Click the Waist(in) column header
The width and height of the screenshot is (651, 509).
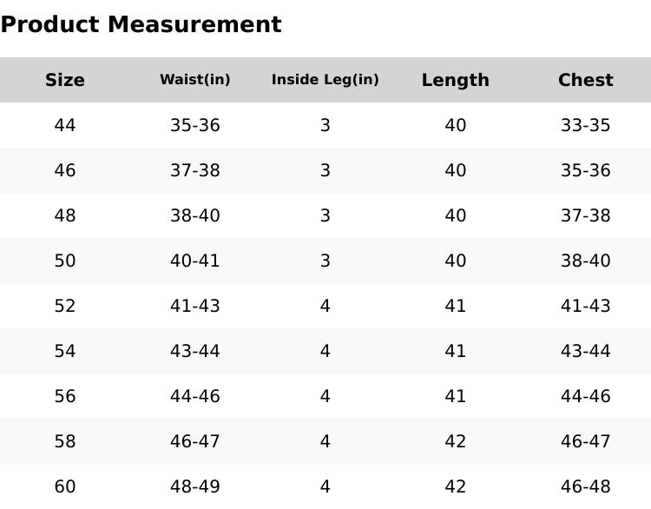click(195, 80)
